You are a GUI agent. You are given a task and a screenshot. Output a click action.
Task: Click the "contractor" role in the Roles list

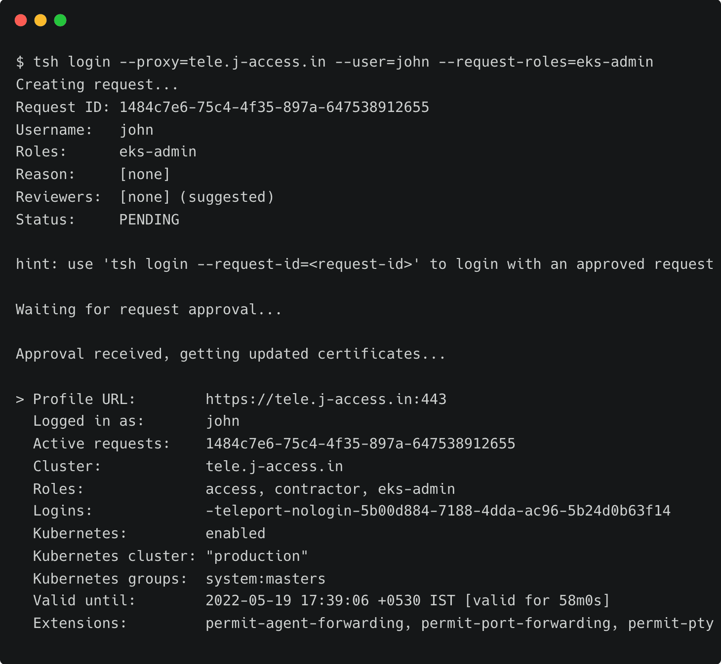point(317,489)
